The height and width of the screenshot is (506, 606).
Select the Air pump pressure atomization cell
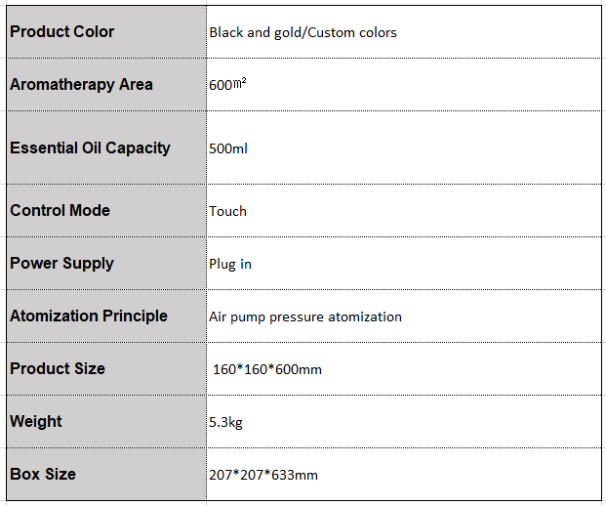point(404,316)
